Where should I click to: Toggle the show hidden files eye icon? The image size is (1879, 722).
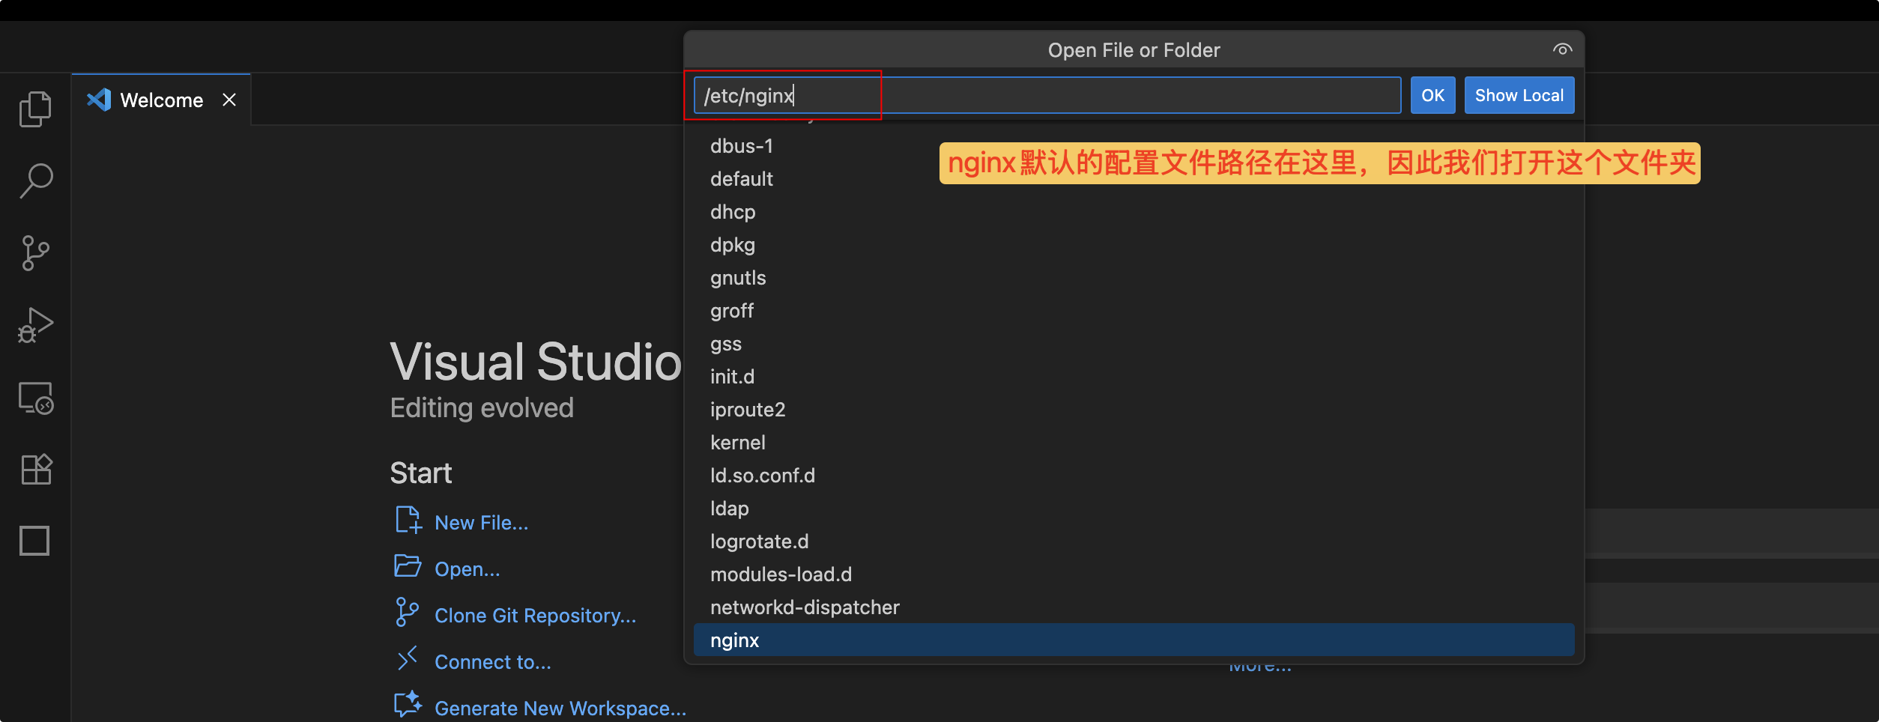[x=1562, y=49]
